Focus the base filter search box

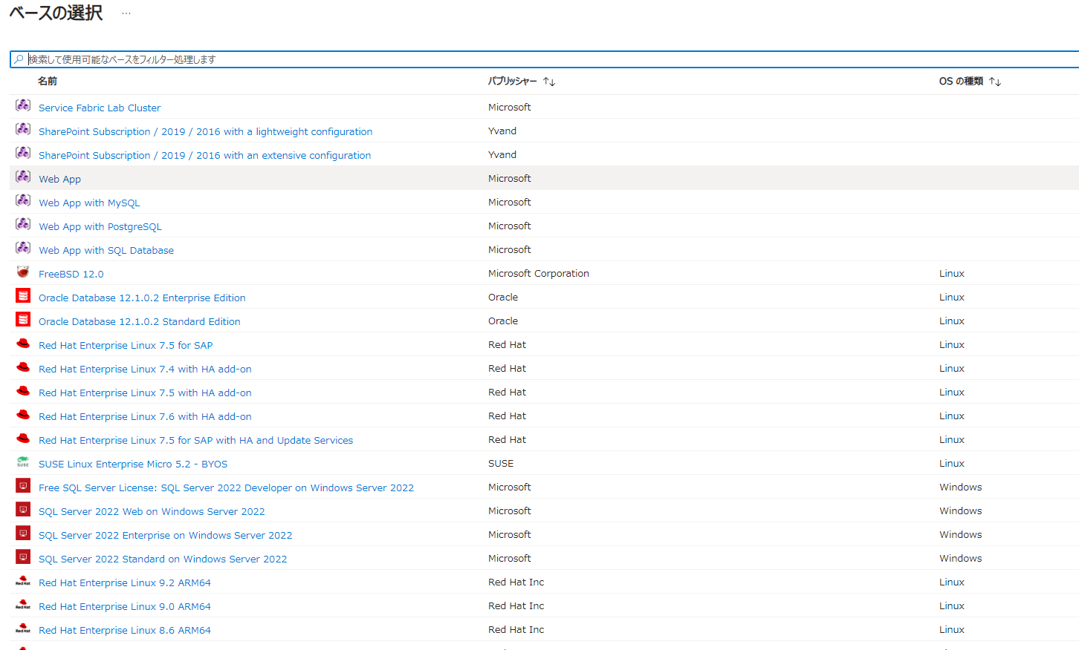point(520,59)
